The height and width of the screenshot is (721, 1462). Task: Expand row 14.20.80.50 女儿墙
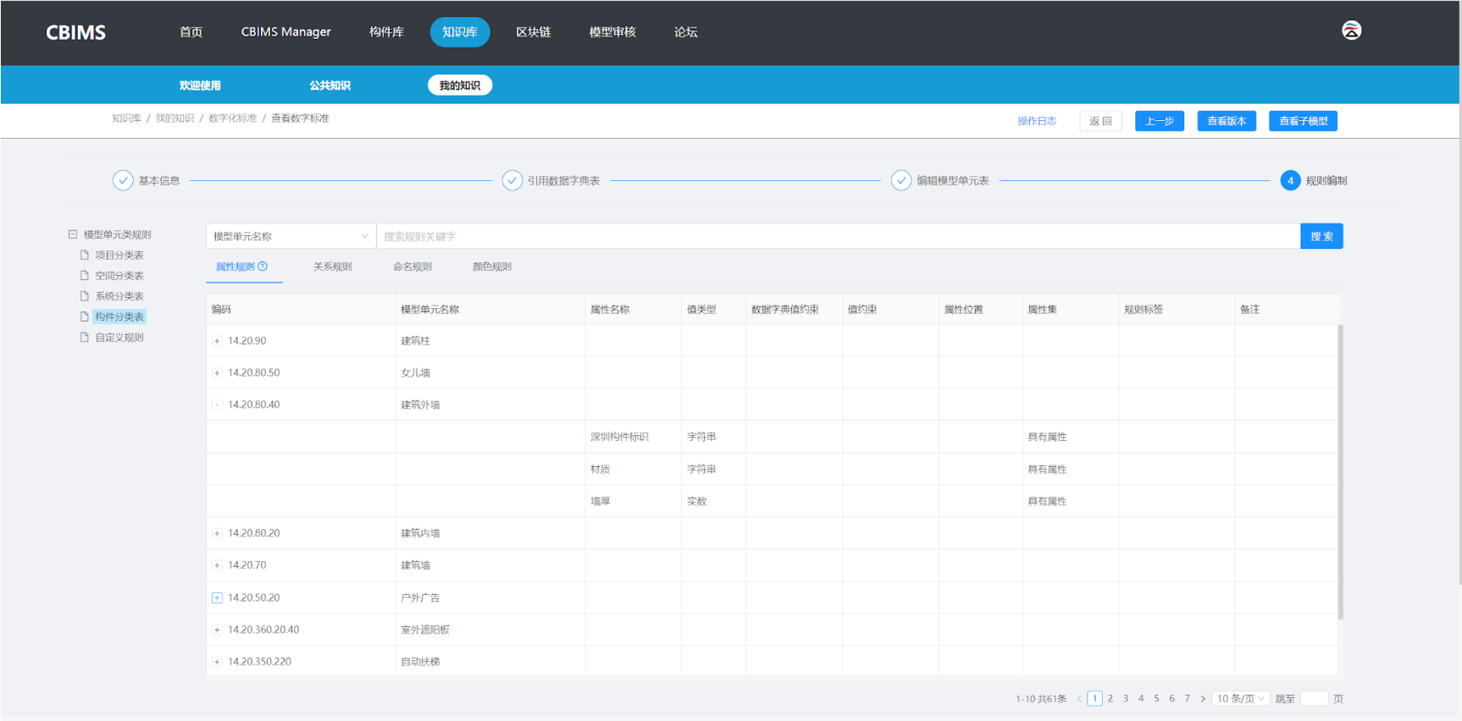point(217,373)
